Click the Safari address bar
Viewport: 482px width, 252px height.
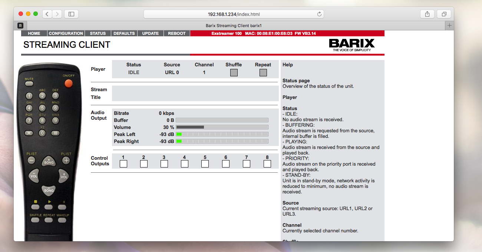234,14
